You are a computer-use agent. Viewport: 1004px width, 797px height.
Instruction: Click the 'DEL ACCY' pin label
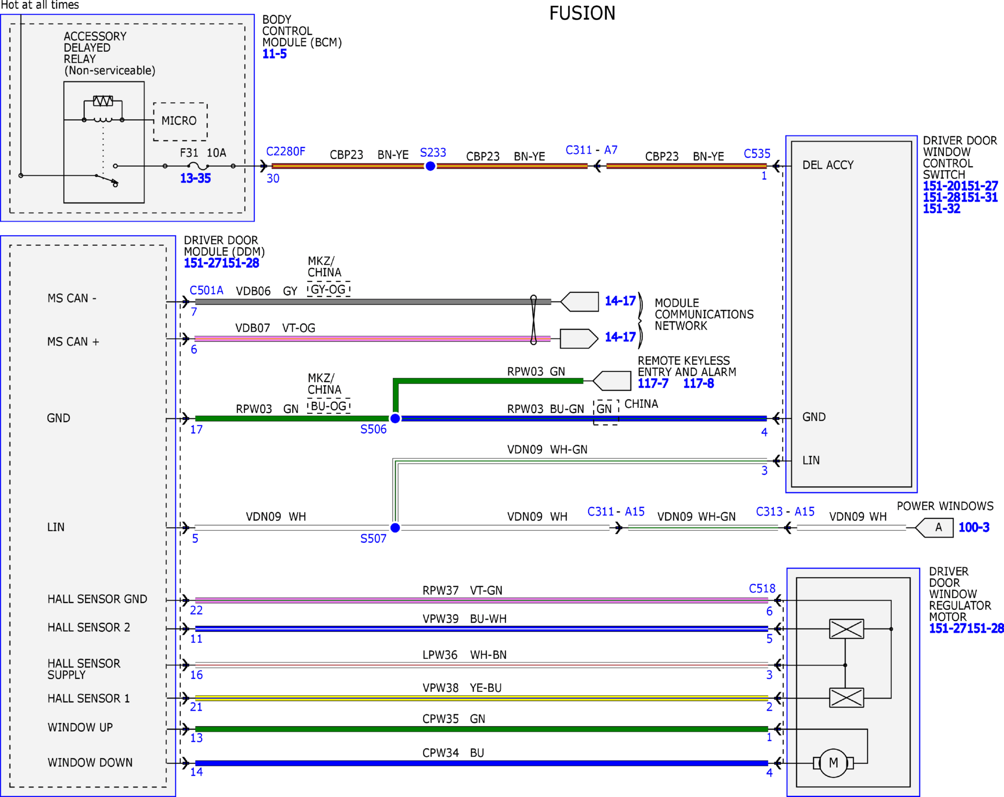(828, 165)
